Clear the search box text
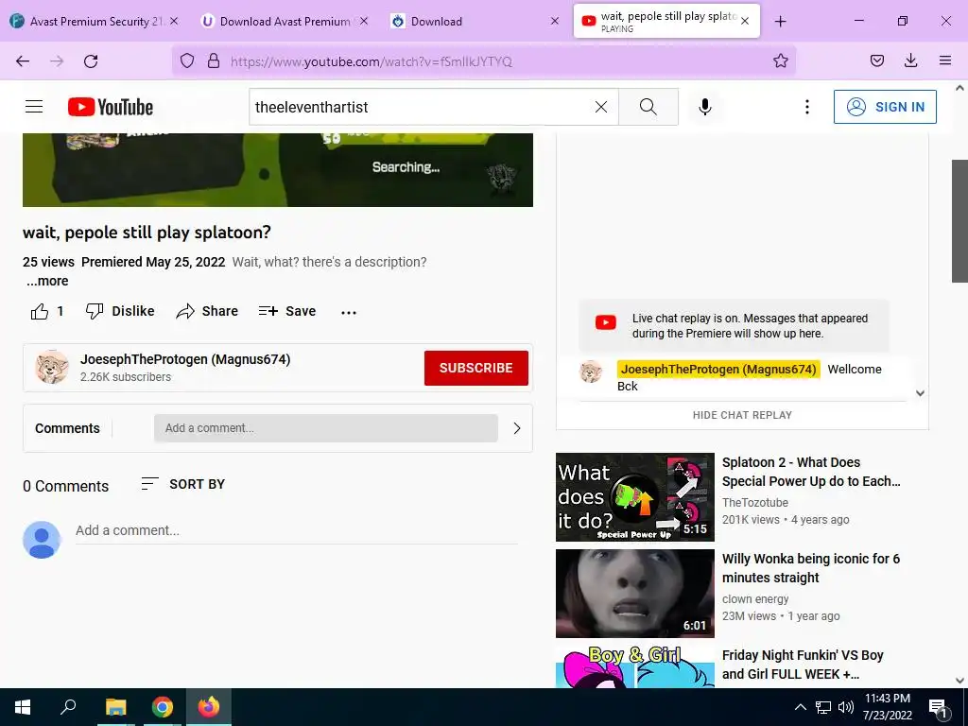This screenshot has width=968, height=726. coord(600,107)
